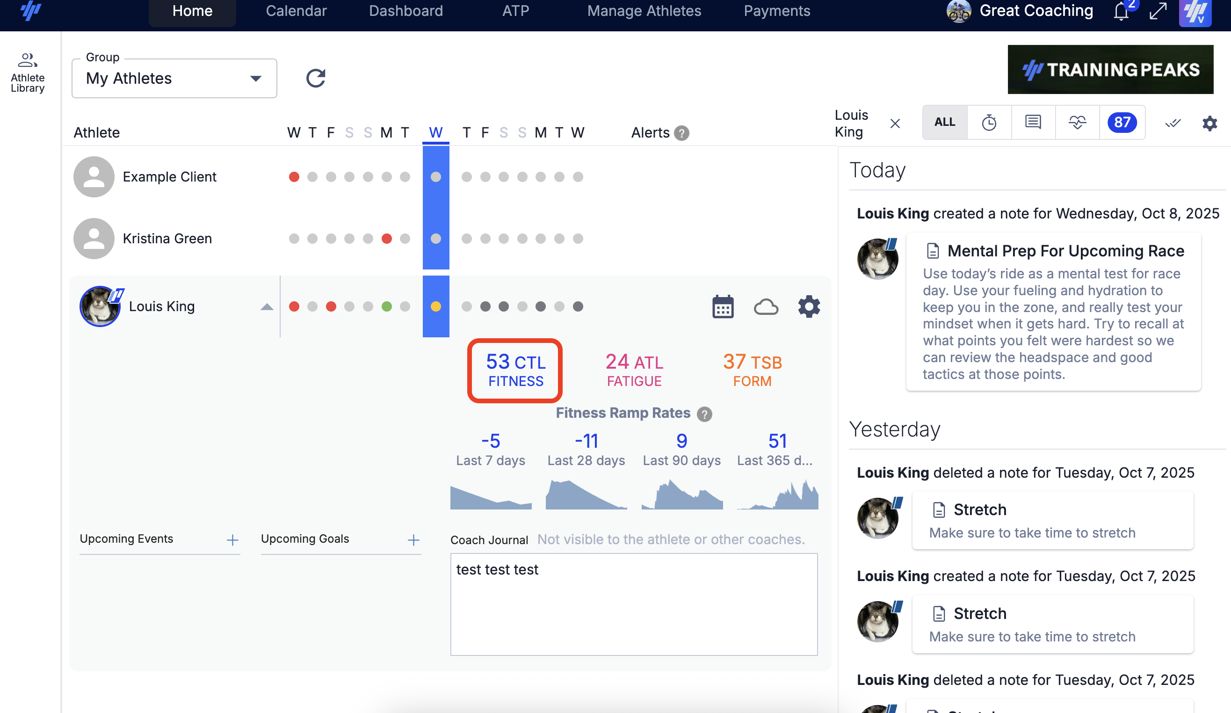Collapse Louis King's expanded athlete row
Viewport: 1231px width, 713px height.
267,306
